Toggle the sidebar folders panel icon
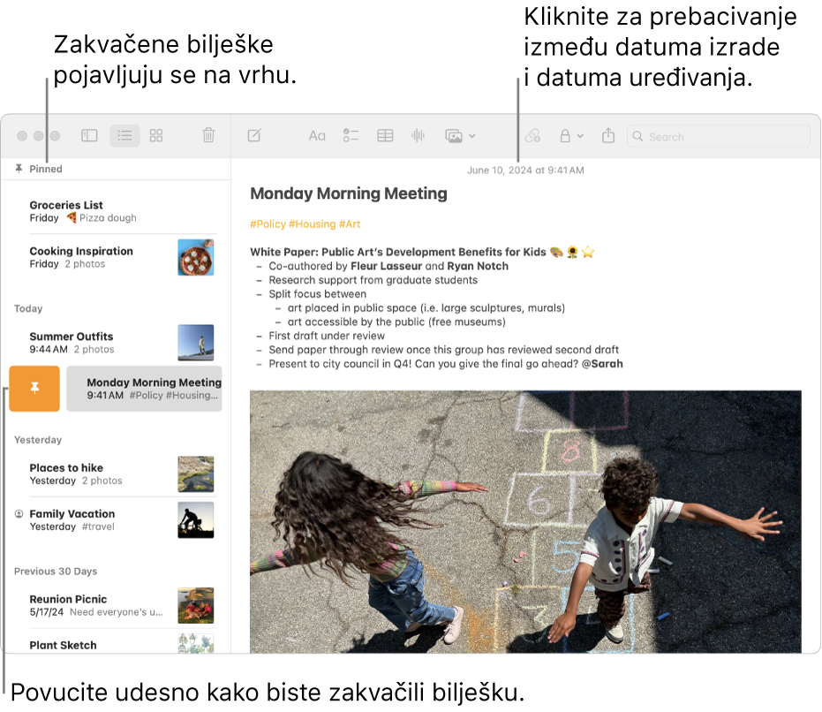The width and height of the screenshot is (822, 712). (x=89, y=136)
